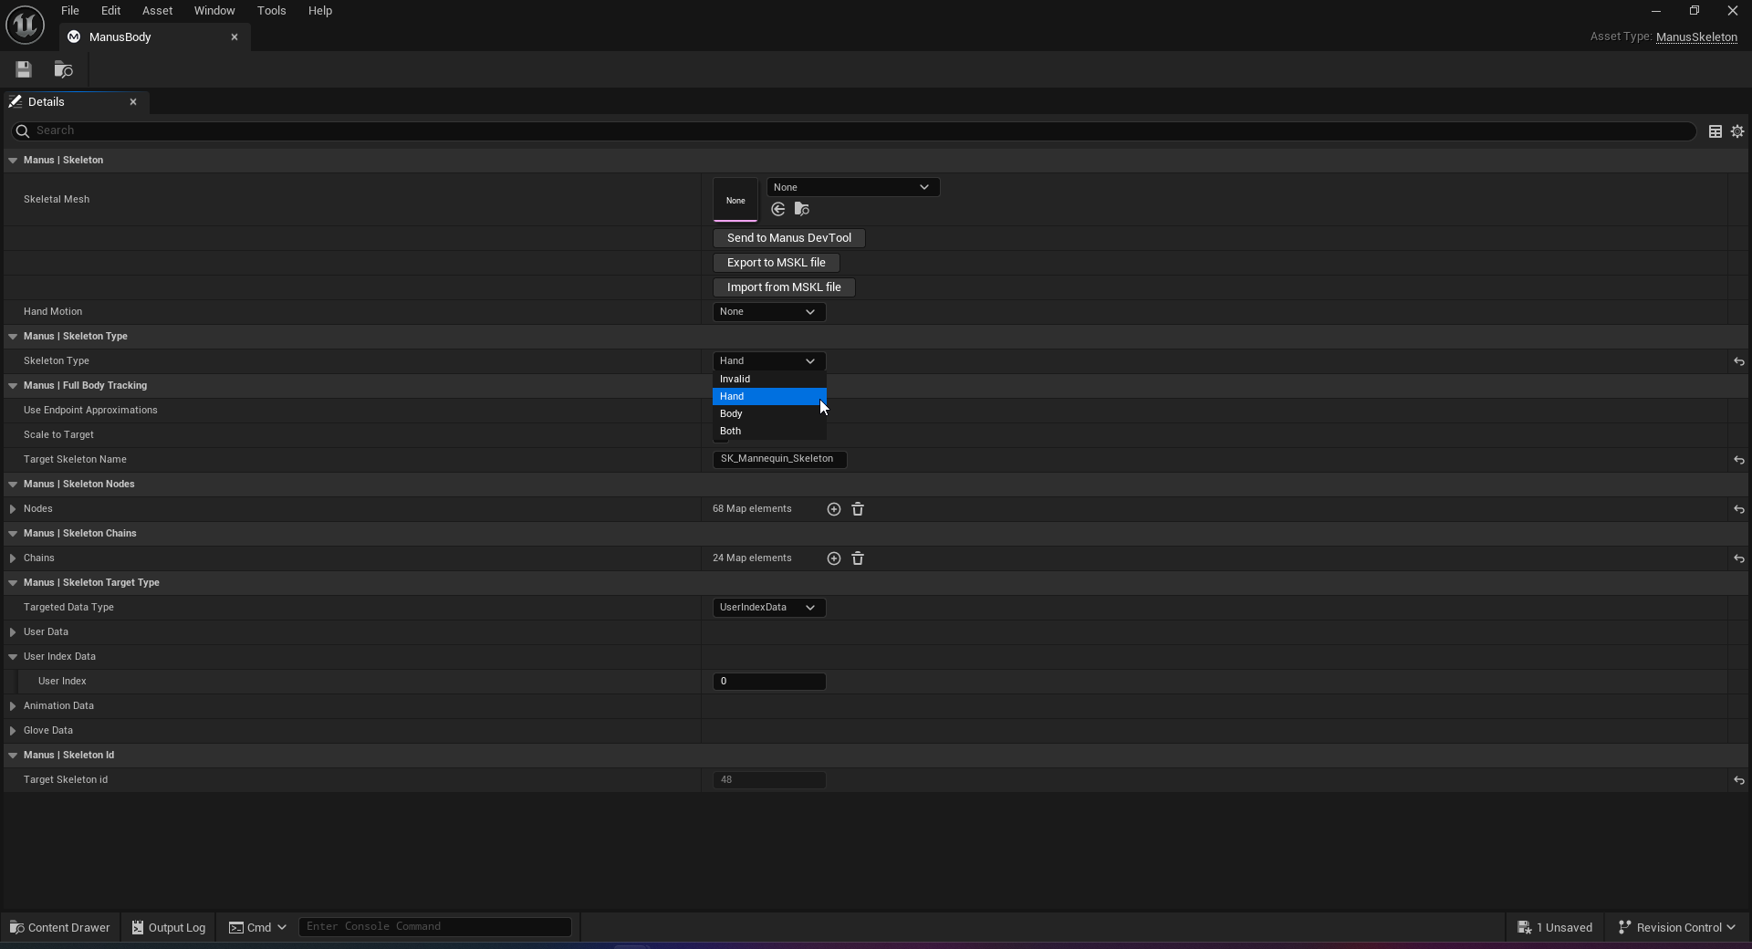1752x949 pixels.
Task: Delete all elements from Chains map
Action: (x=858, y=558)
